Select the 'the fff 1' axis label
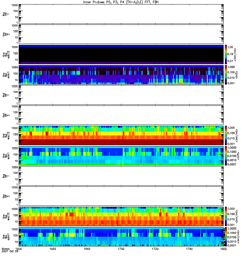 pyautogui.click(x=6, y=176)
